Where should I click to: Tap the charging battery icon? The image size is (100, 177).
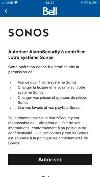95,3
